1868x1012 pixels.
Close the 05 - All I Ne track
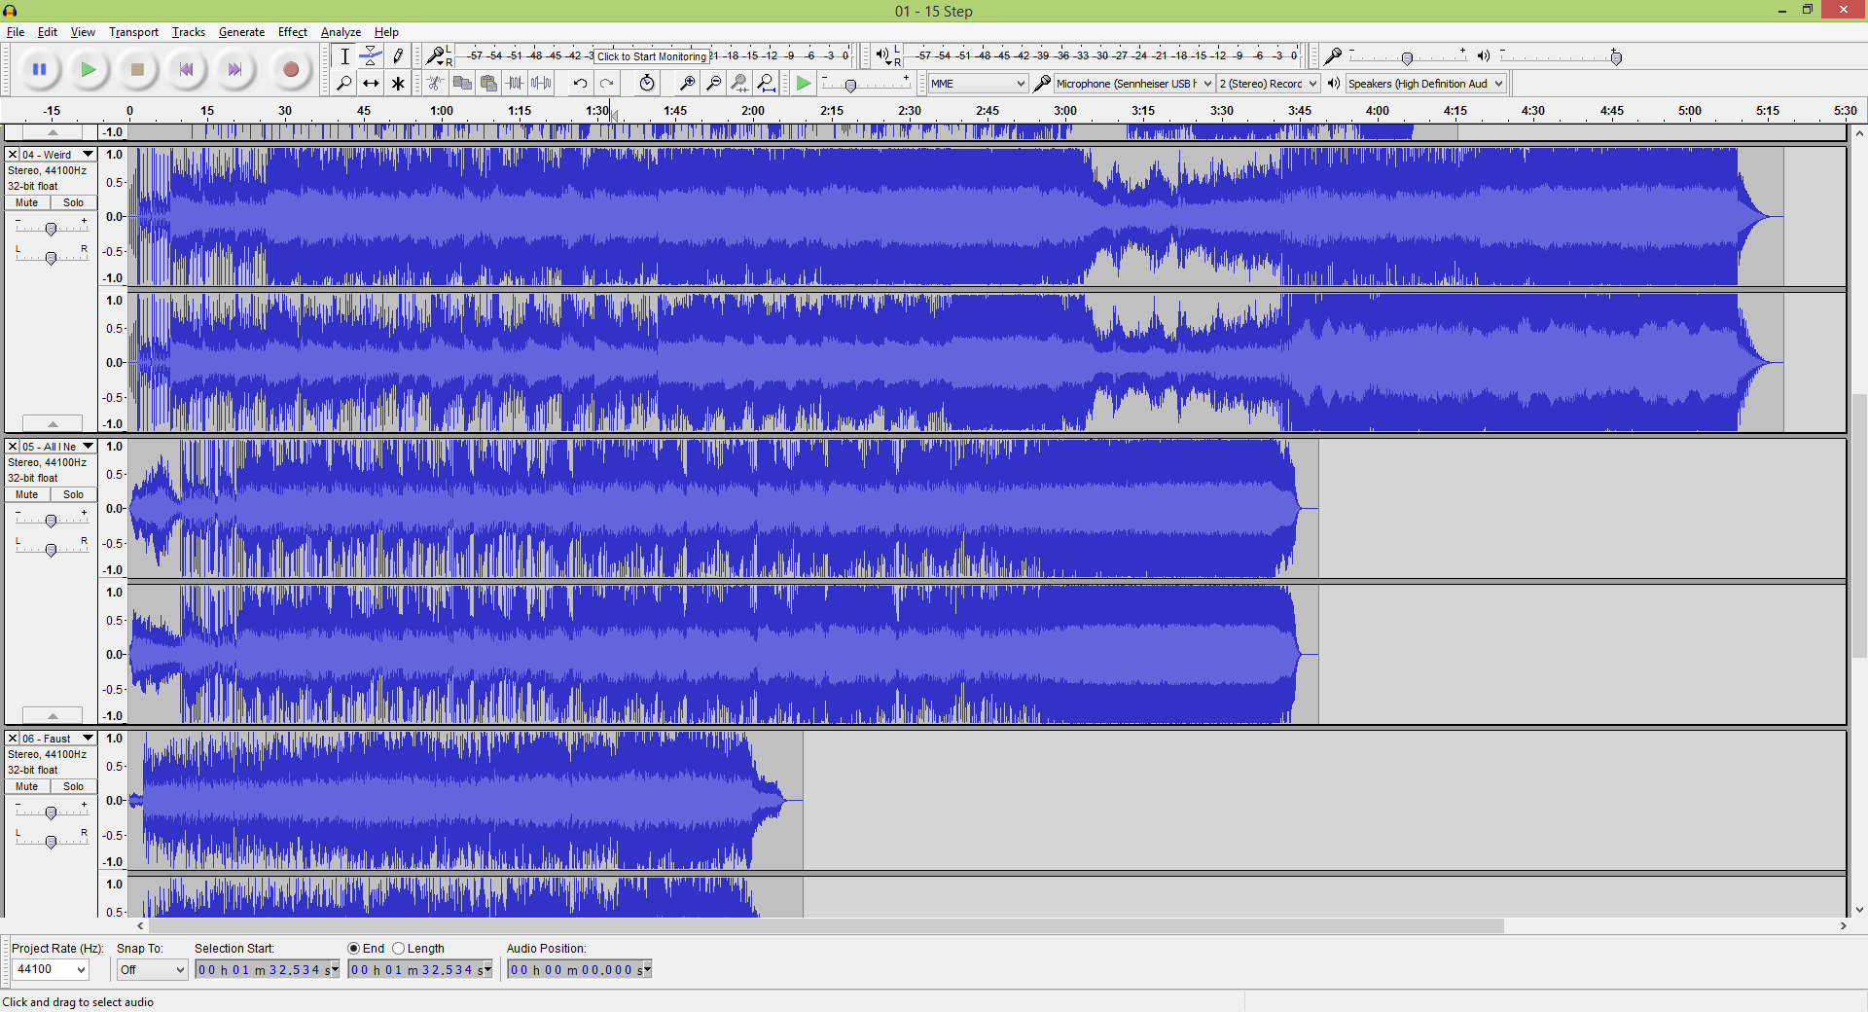click(x=13, y=447)
